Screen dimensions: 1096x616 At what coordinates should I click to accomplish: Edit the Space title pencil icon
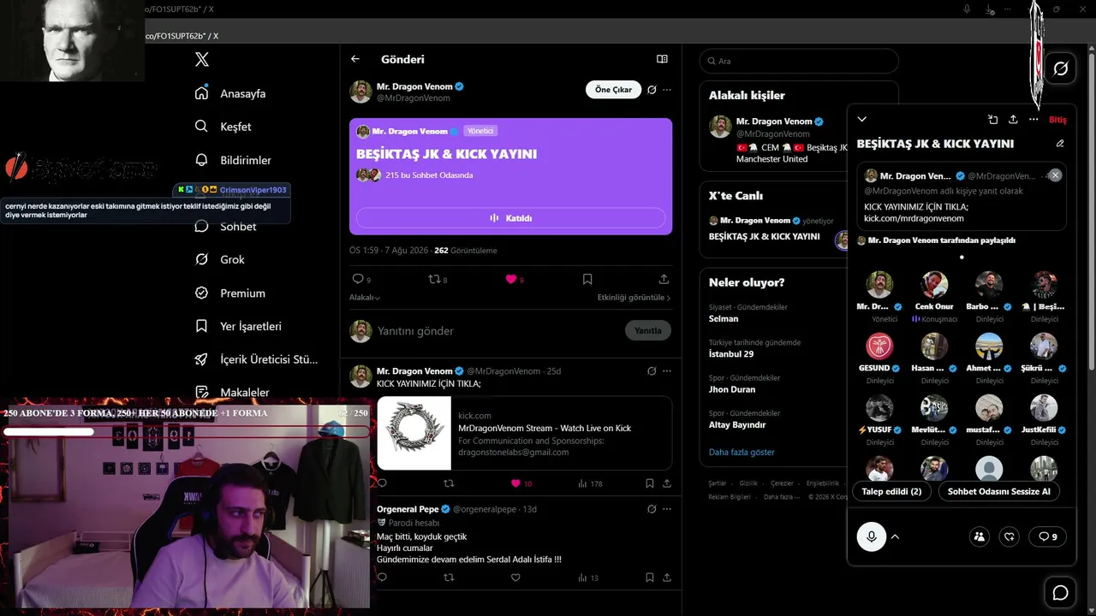(1060, 144)
